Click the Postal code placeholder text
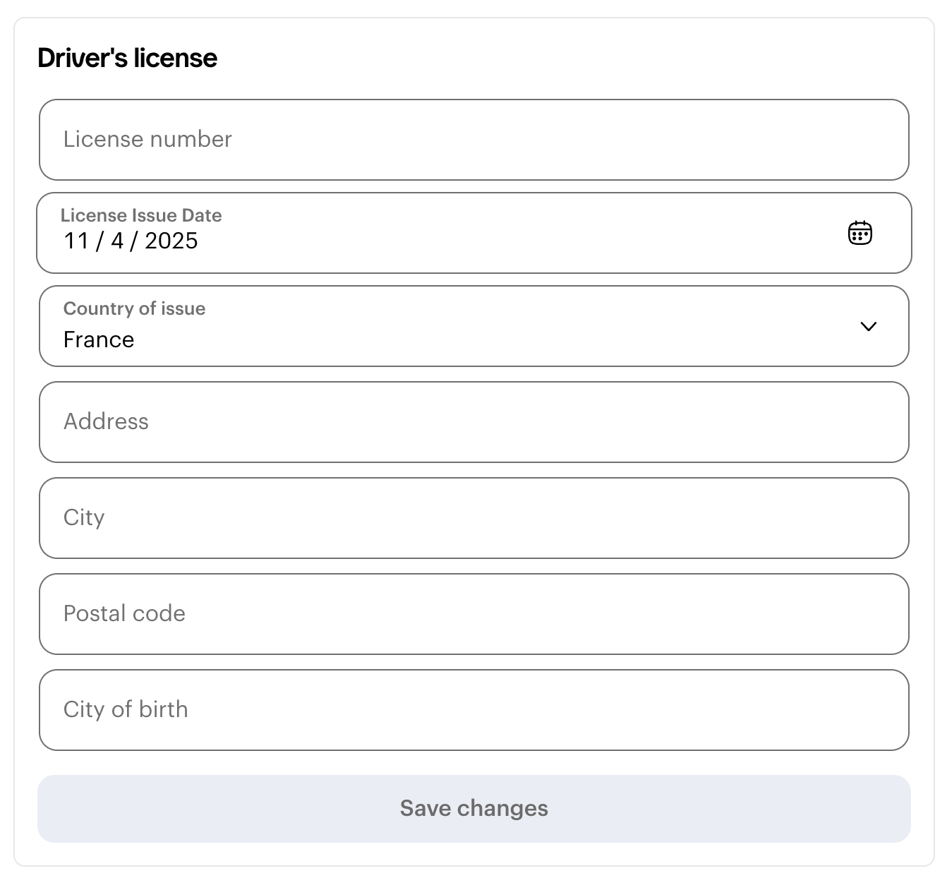947x878 pixels. tap(124, 613)
